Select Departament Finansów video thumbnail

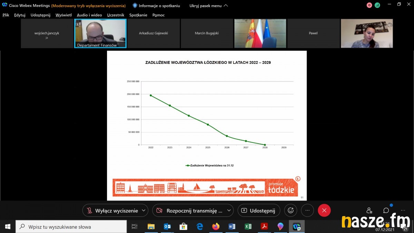coord(100,33)
